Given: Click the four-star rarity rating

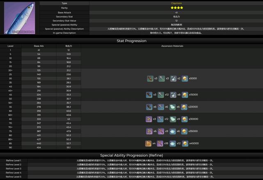Looking at the screenshot, I should pos(176,8).
